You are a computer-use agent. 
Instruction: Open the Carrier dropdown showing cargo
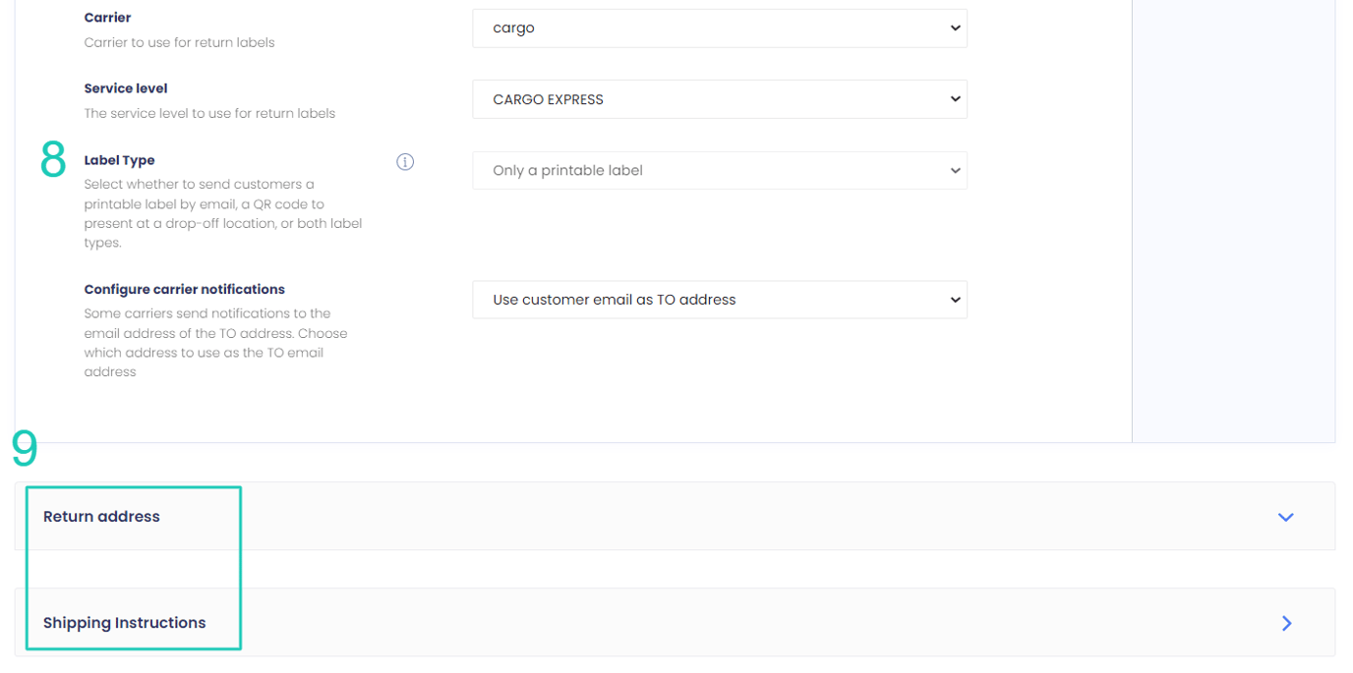(x=718, y=28)
